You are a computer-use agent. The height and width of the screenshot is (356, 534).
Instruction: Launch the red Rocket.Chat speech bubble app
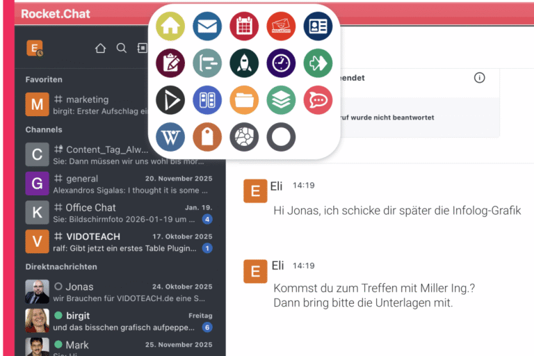click(318, 100)
